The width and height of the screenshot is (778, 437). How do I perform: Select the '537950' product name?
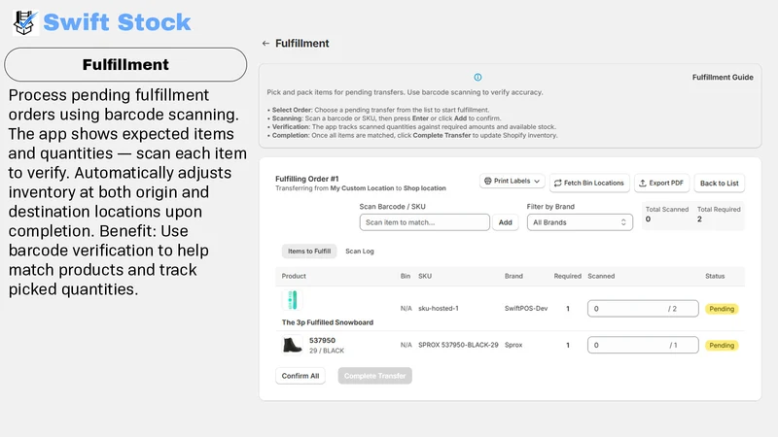click(x=322, y=341)
